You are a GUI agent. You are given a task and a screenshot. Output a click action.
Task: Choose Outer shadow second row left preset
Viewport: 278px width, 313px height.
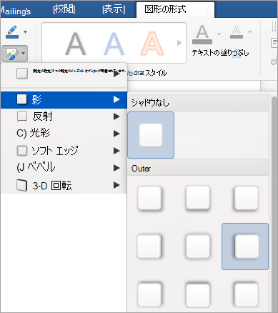coord(149,247)
